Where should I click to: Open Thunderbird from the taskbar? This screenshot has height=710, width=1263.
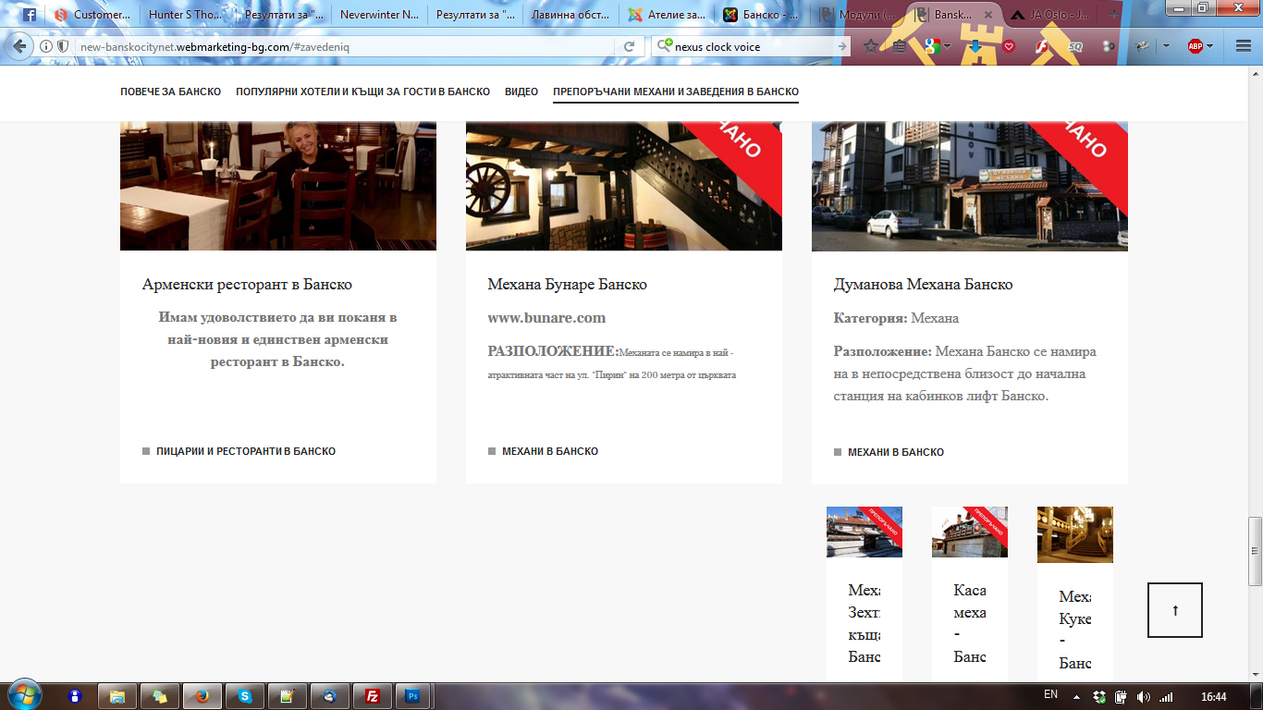click(x=330, y=696)
